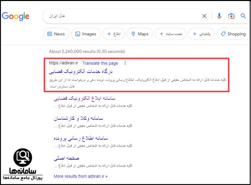Open سامانه اطلاع رسانی پرونده sitelink
Viewport: 251px width, 185px height.
click(x=81, y=138)
